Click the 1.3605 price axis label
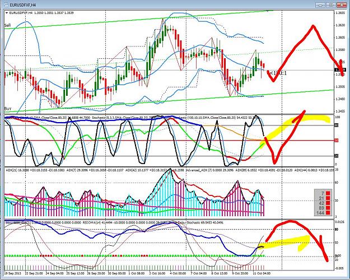350x280 pixels. (340, 38)
